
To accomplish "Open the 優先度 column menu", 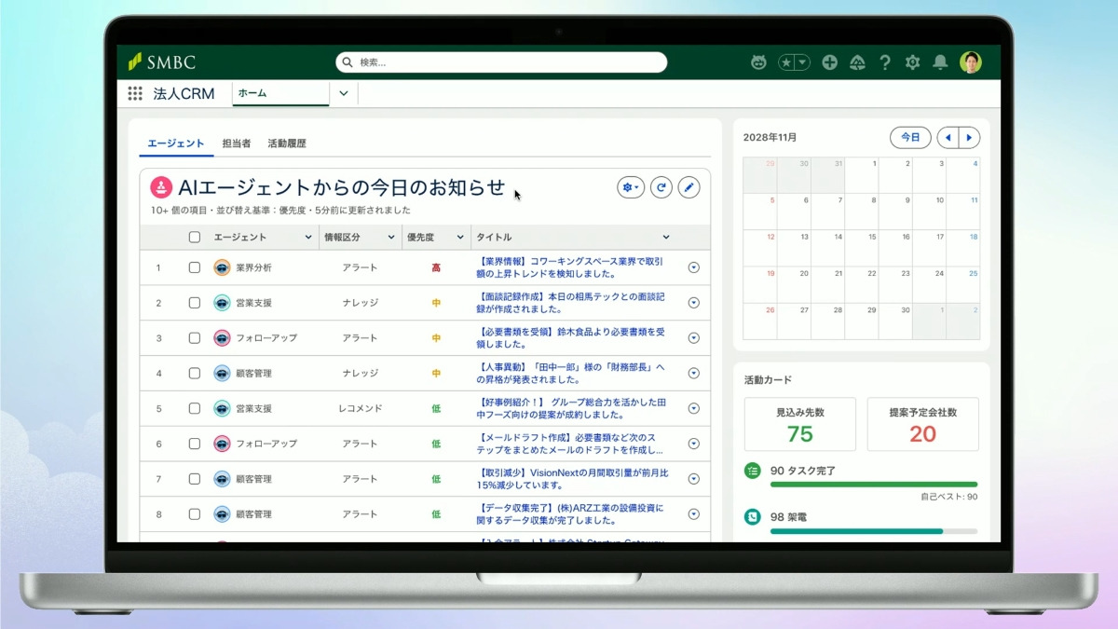I will point(460,238).
